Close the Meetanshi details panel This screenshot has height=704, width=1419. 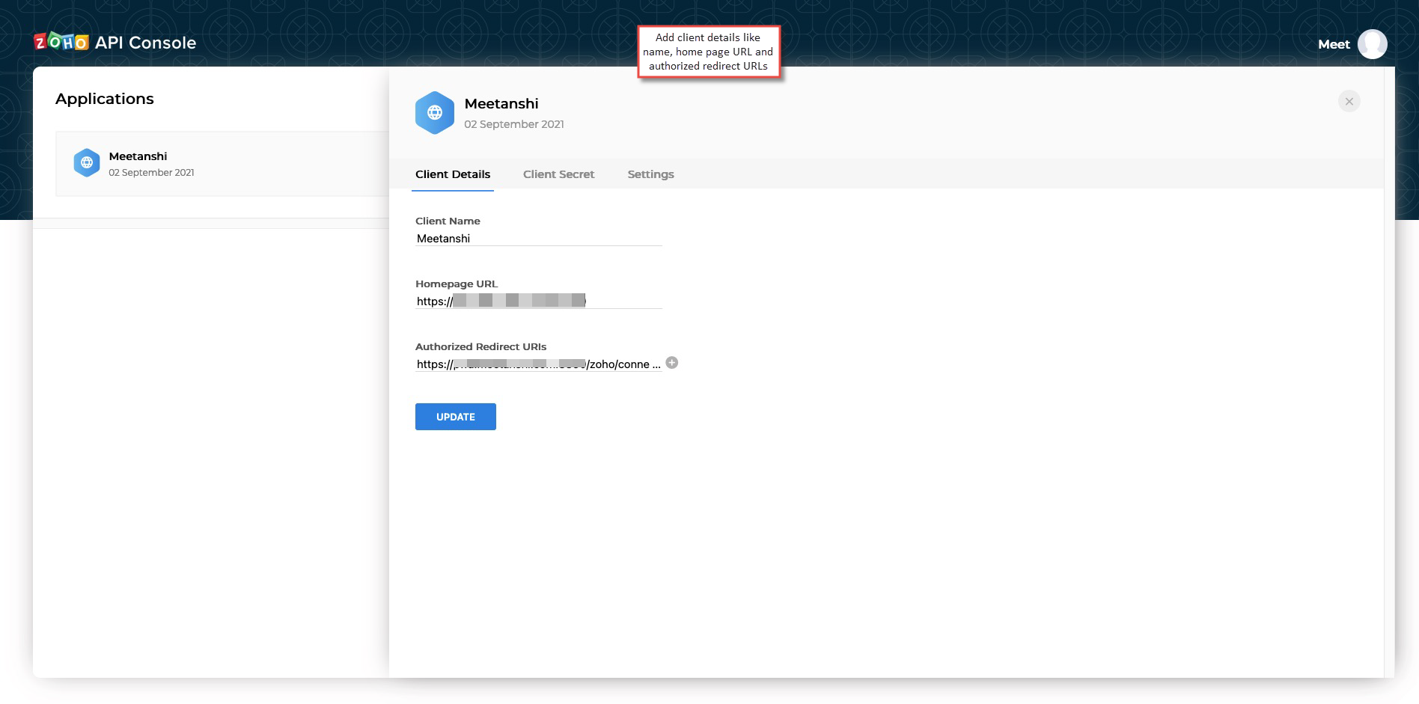coord(1349,101)
